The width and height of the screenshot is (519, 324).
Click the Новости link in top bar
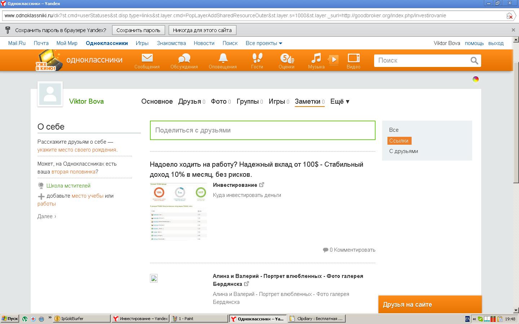pyautogui.click(x=204, y=43)
